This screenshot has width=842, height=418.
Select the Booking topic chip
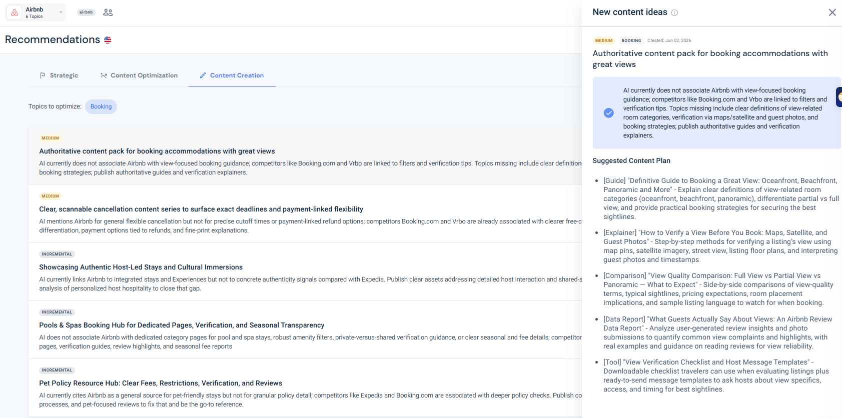coord(101,106)
